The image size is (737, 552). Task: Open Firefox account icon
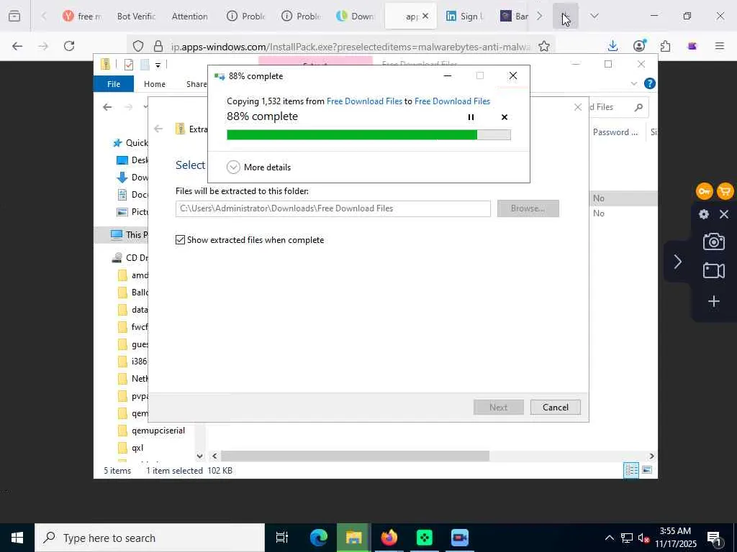coord(639,46)
